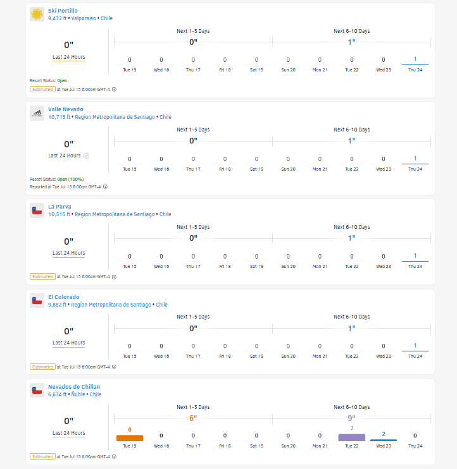Click 6,634 ft elevation of Nevados de Chillan

click(57, 394)
